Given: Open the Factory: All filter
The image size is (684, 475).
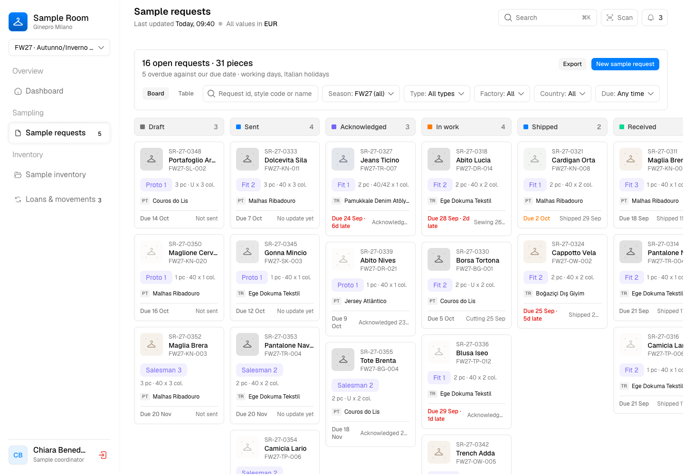Looking at the screenshot, I should 502,94.
